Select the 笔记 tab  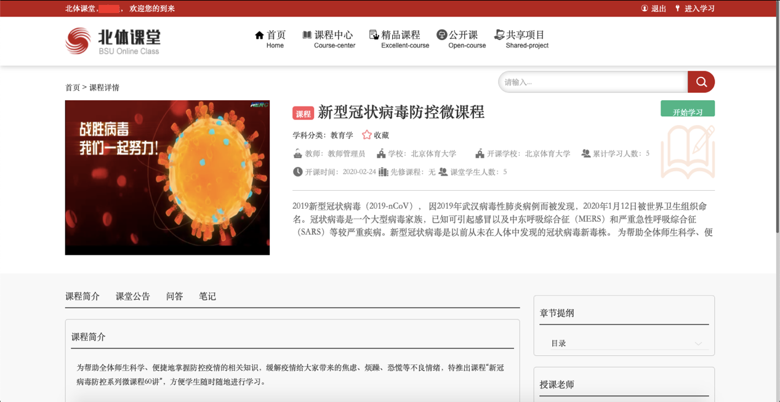click(x=207, y=296)
